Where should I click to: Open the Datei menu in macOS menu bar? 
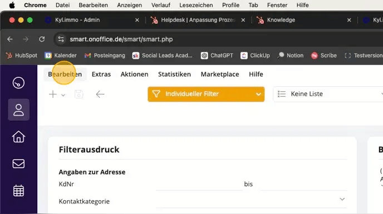(x=62, y=5)
